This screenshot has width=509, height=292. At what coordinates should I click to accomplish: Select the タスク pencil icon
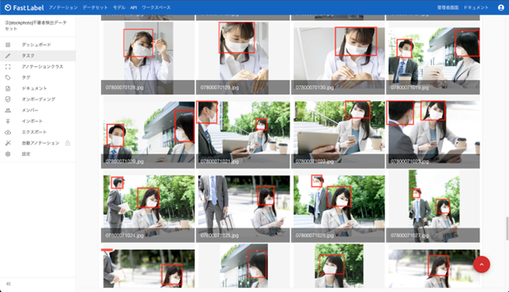(8, 56)
